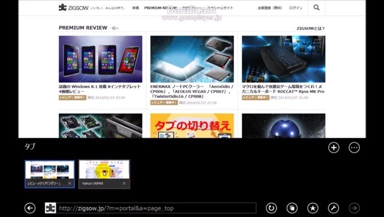
Task: Click the マクロを組んで快適なゲーム環境 article title
Action: click(x=283, y=89)
